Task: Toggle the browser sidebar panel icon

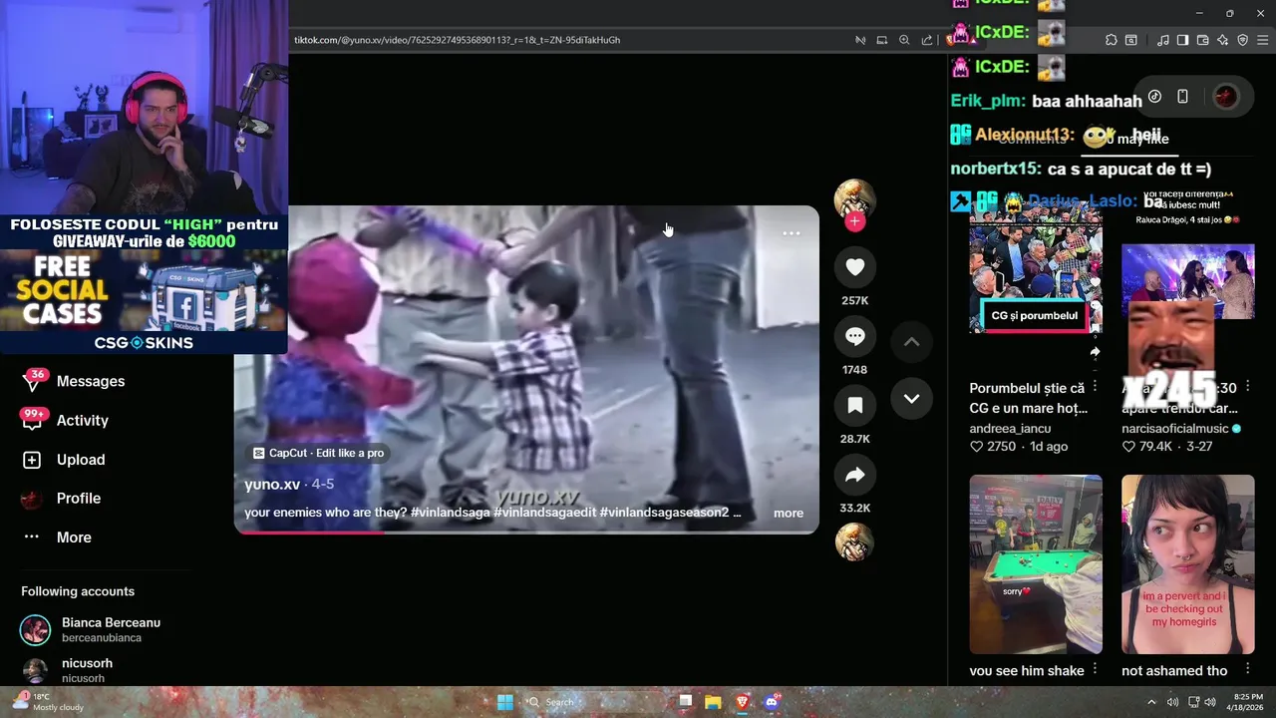Action: coord(1182,40)
